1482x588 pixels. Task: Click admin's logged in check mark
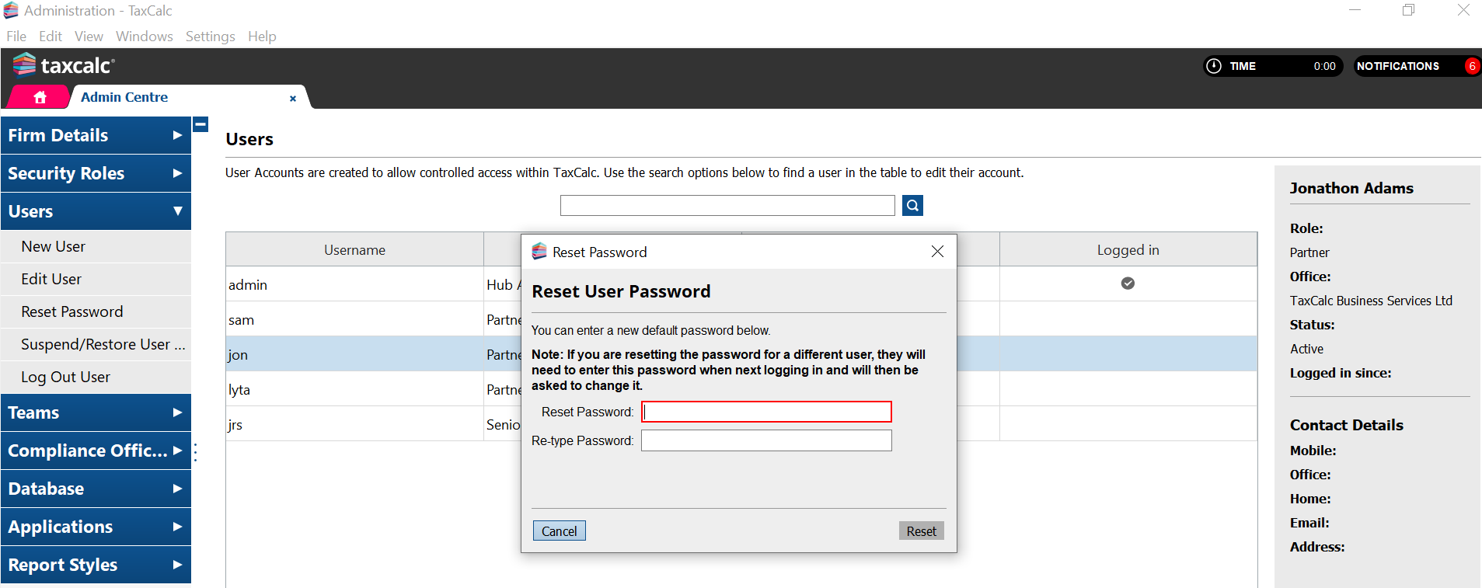click(1128, 284)
